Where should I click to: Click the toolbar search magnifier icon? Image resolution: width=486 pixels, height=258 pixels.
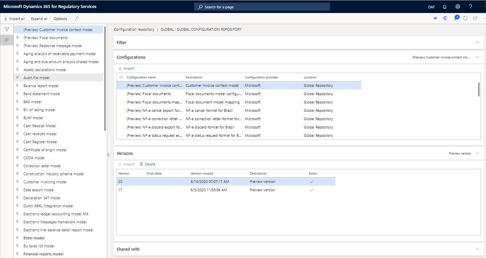pyautogui.click(x=76, y=19)
